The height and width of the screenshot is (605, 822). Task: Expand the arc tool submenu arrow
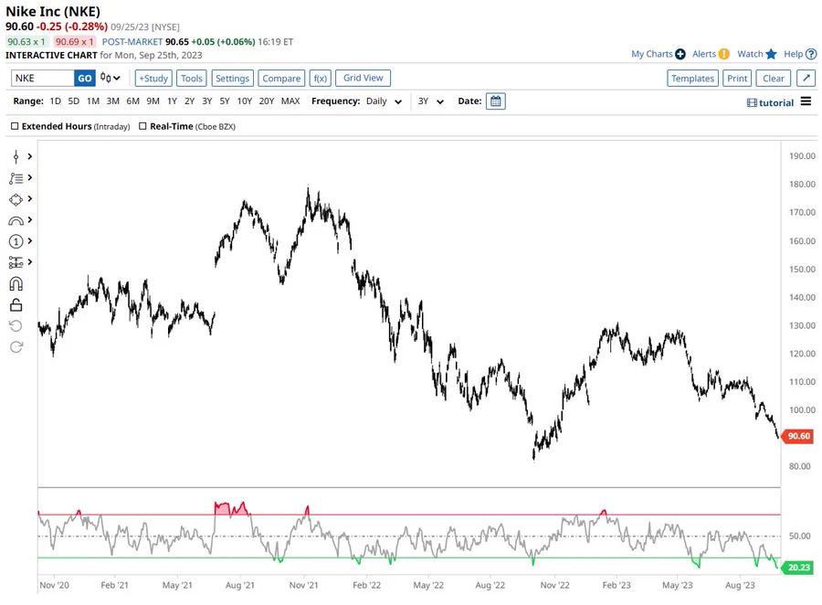[30, 220]
